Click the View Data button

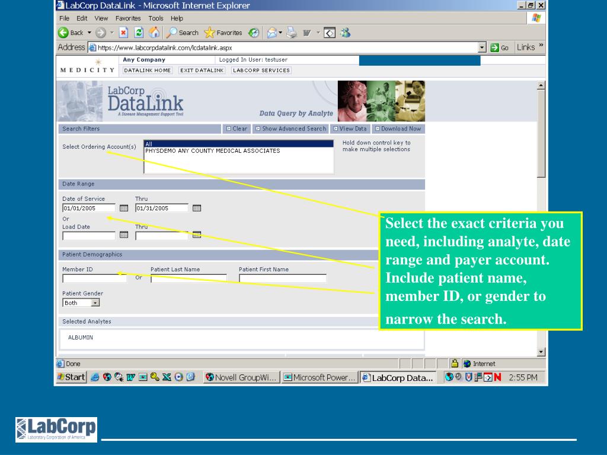(x=350, y=129)
